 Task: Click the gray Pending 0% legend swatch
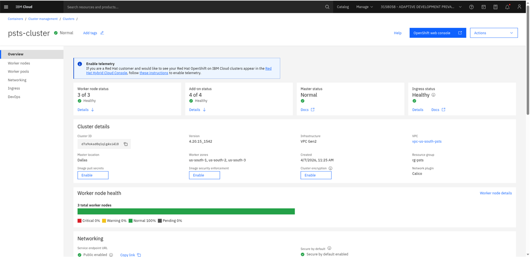[x=160, y=220]
